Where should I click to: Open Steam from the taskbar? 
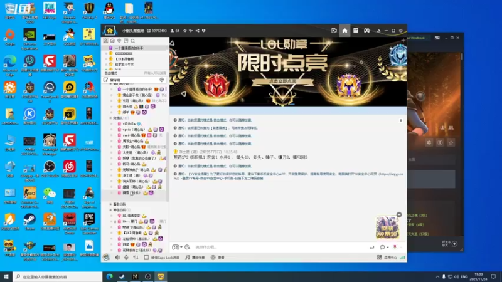[x=122, y=276]
